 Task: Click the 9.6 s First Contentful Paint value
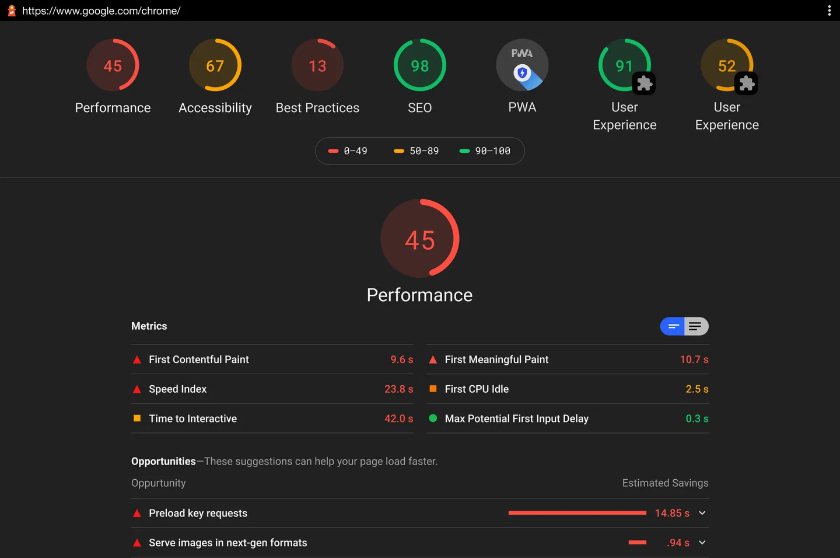pos(402,360)
